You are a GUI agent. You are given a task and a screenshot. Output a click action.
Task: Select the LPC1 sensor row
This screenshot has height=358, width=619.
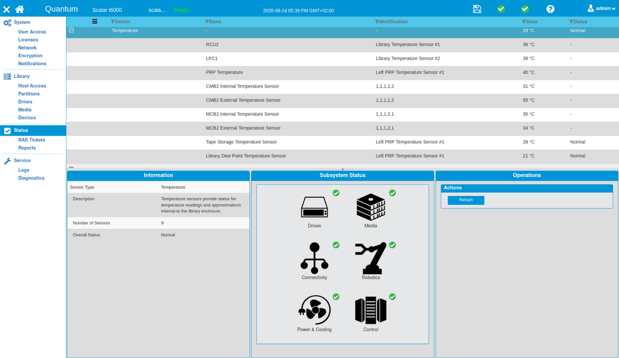[x=343, y=59]
